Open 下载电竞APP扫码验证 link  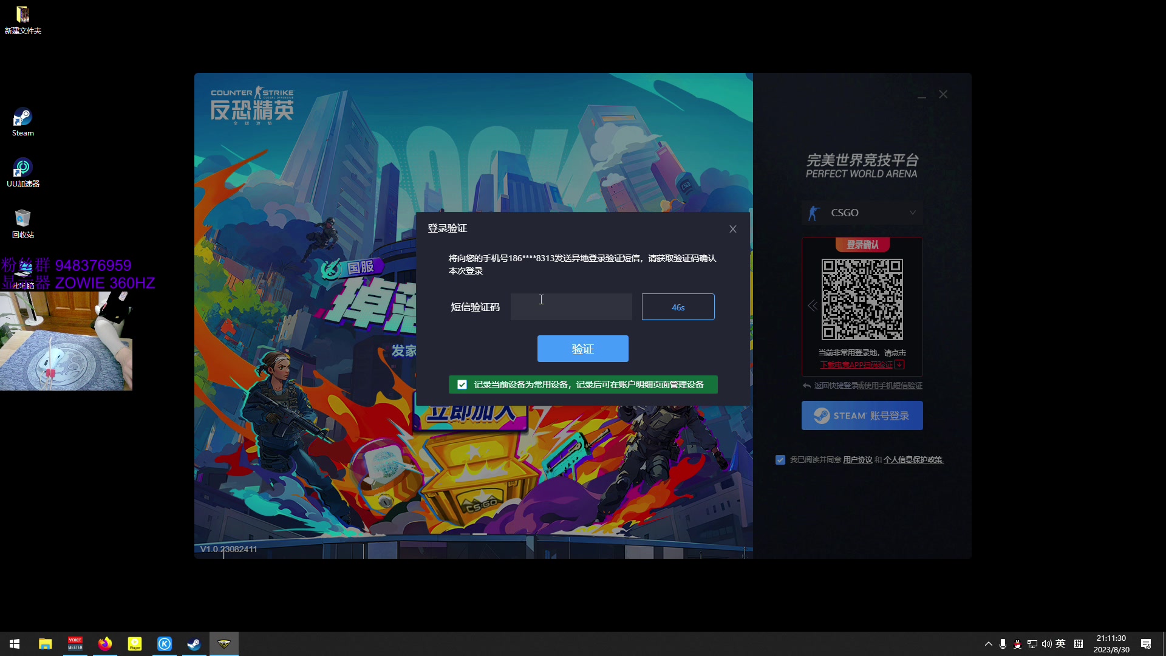(x=856, y=365)
